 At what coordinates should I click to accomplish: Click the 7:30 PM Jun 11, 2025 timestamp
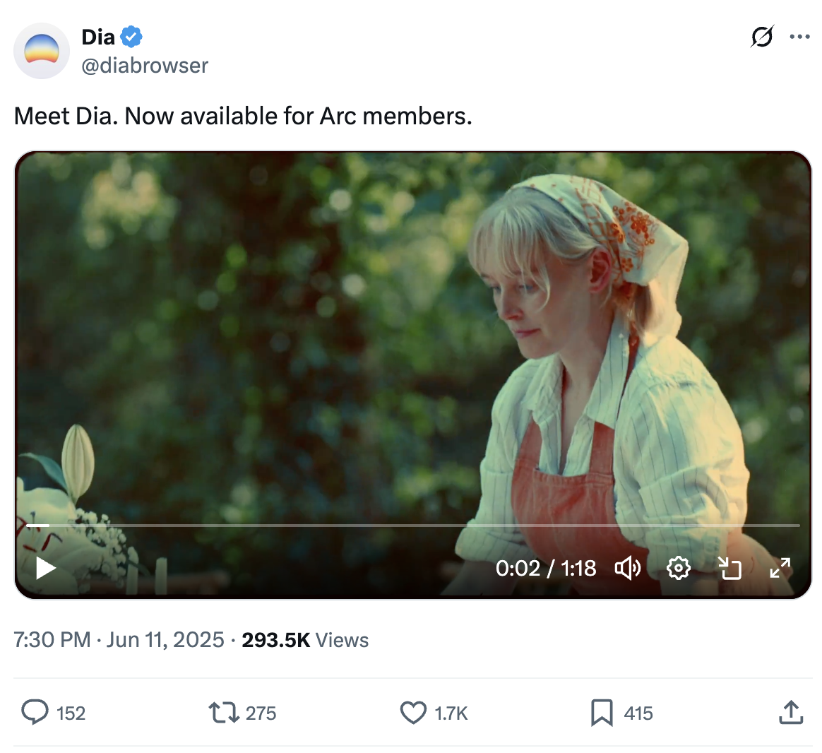click(x=119, y=640)
